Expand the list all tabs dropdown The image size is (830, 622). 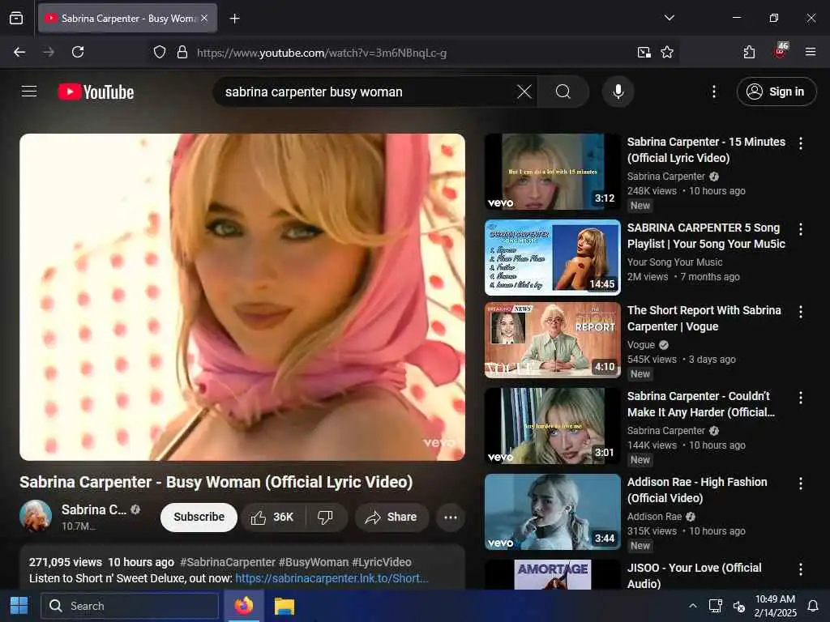pyautogui.click(x=669, y=18)
